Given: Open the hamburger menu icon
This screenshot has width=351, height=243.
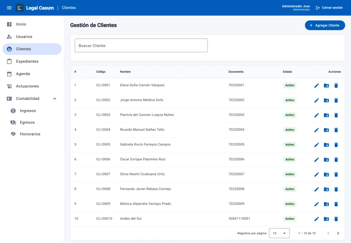Looking at the screenshot, I should click(x=9, y=8).
